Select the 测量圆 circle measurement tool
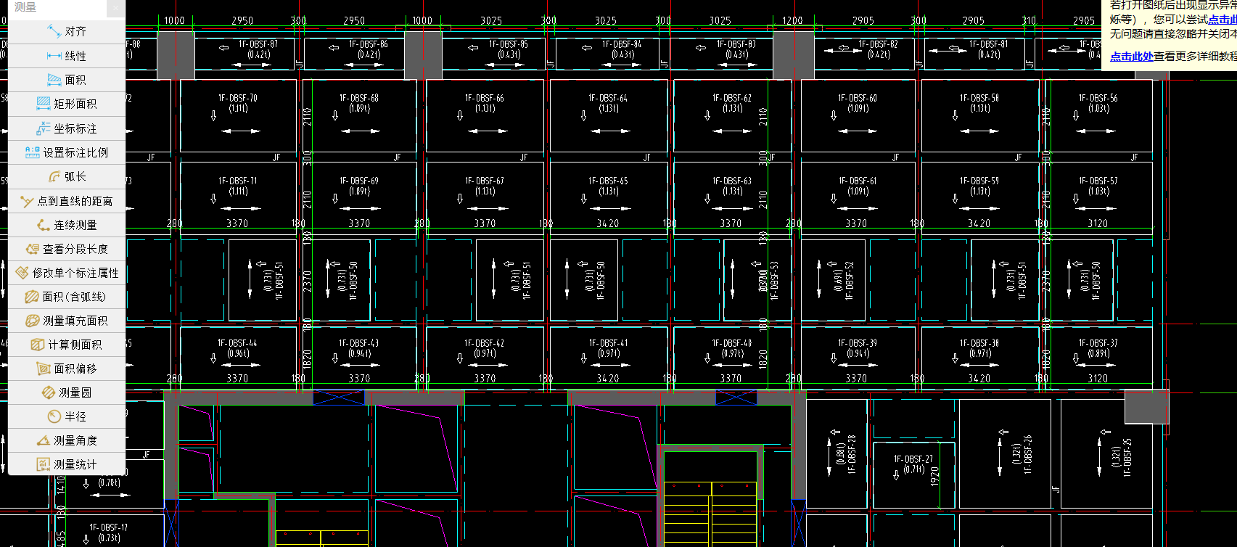1237x547 pixels. (67, 392)
